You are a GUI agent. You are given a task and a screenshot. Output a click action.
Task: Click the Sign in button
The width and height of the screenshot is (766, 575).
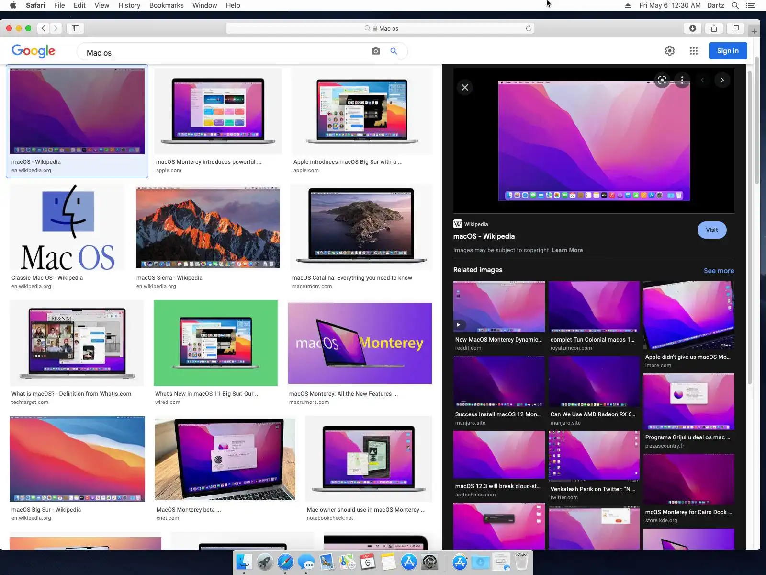point(728,51)
